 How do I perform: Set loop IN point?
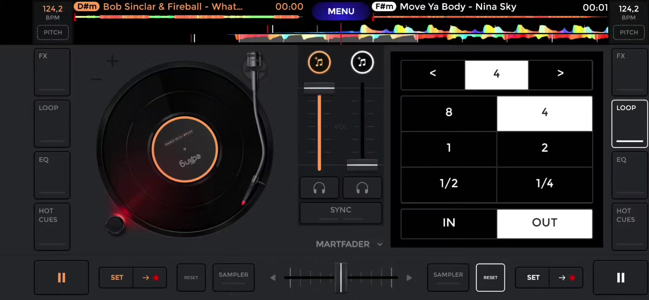(x=449, y=224)
